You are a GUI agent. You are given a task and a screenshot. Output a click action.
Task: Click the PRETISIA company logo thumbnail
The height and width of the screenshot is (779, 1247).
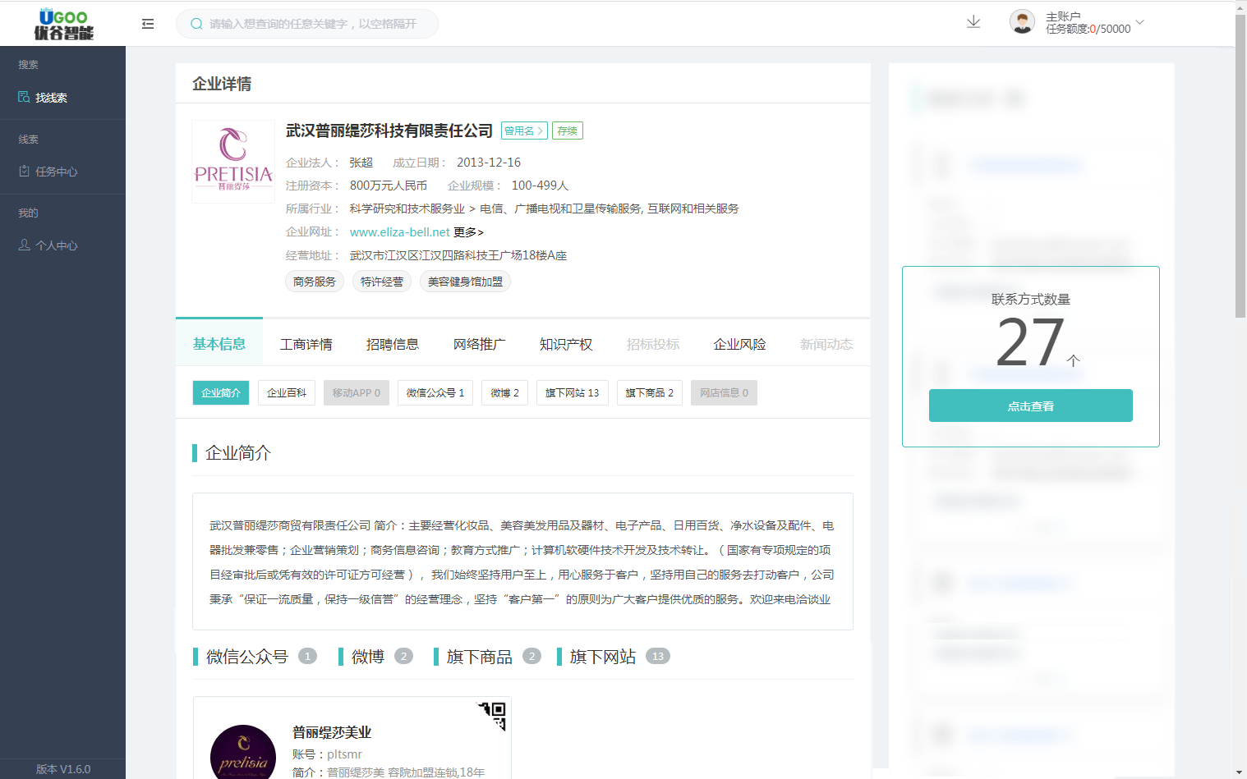coord(233,162)
